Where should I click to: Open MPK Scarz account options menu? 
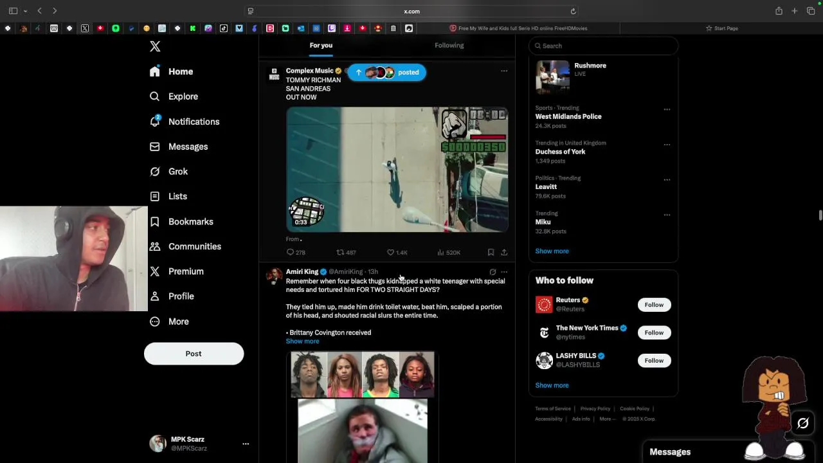tap(245, 444)
